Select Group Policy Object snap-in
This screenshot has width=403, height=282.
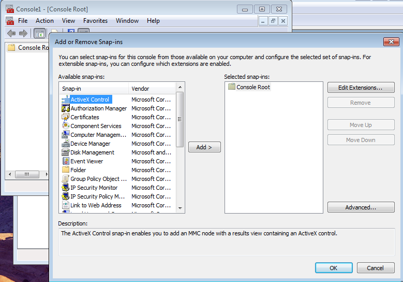(x=95, y=179)
